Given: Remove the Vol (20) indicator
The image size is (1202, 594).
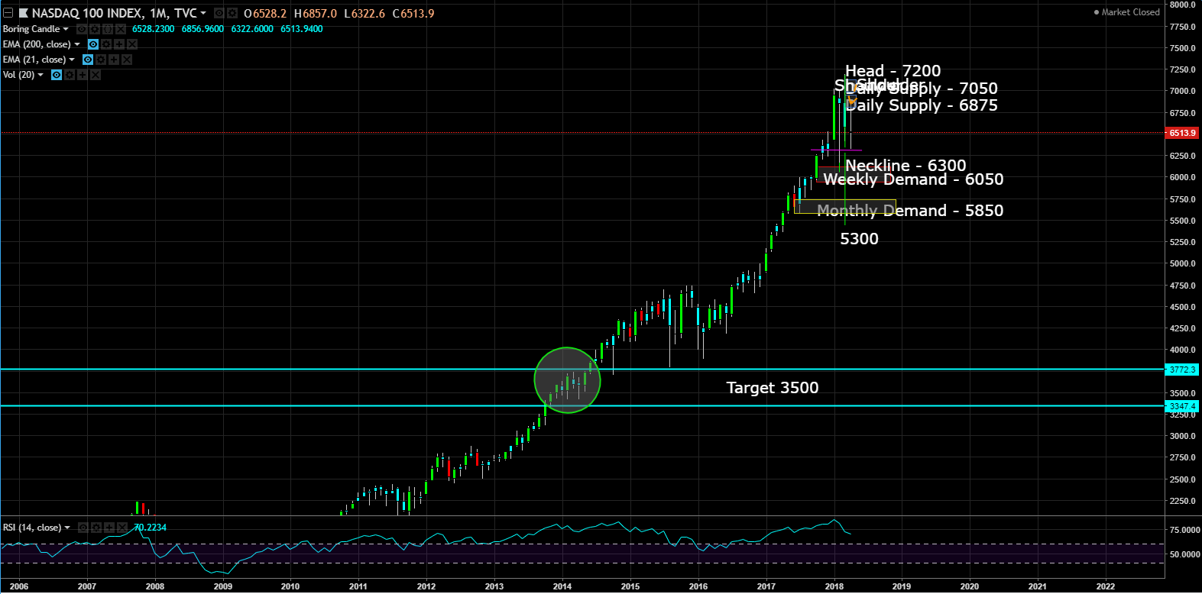Looking at the screenshot, I should point(96,75).
